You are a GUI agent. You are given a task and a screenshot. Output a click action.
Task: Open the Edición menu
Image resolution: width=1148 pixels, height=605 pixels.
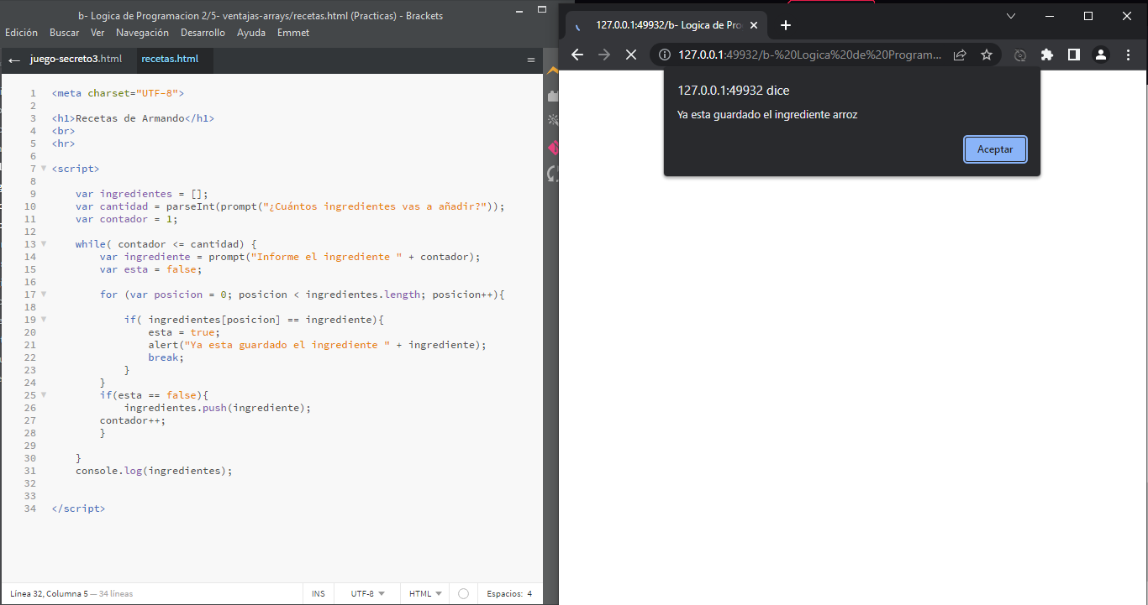(21, 33)
